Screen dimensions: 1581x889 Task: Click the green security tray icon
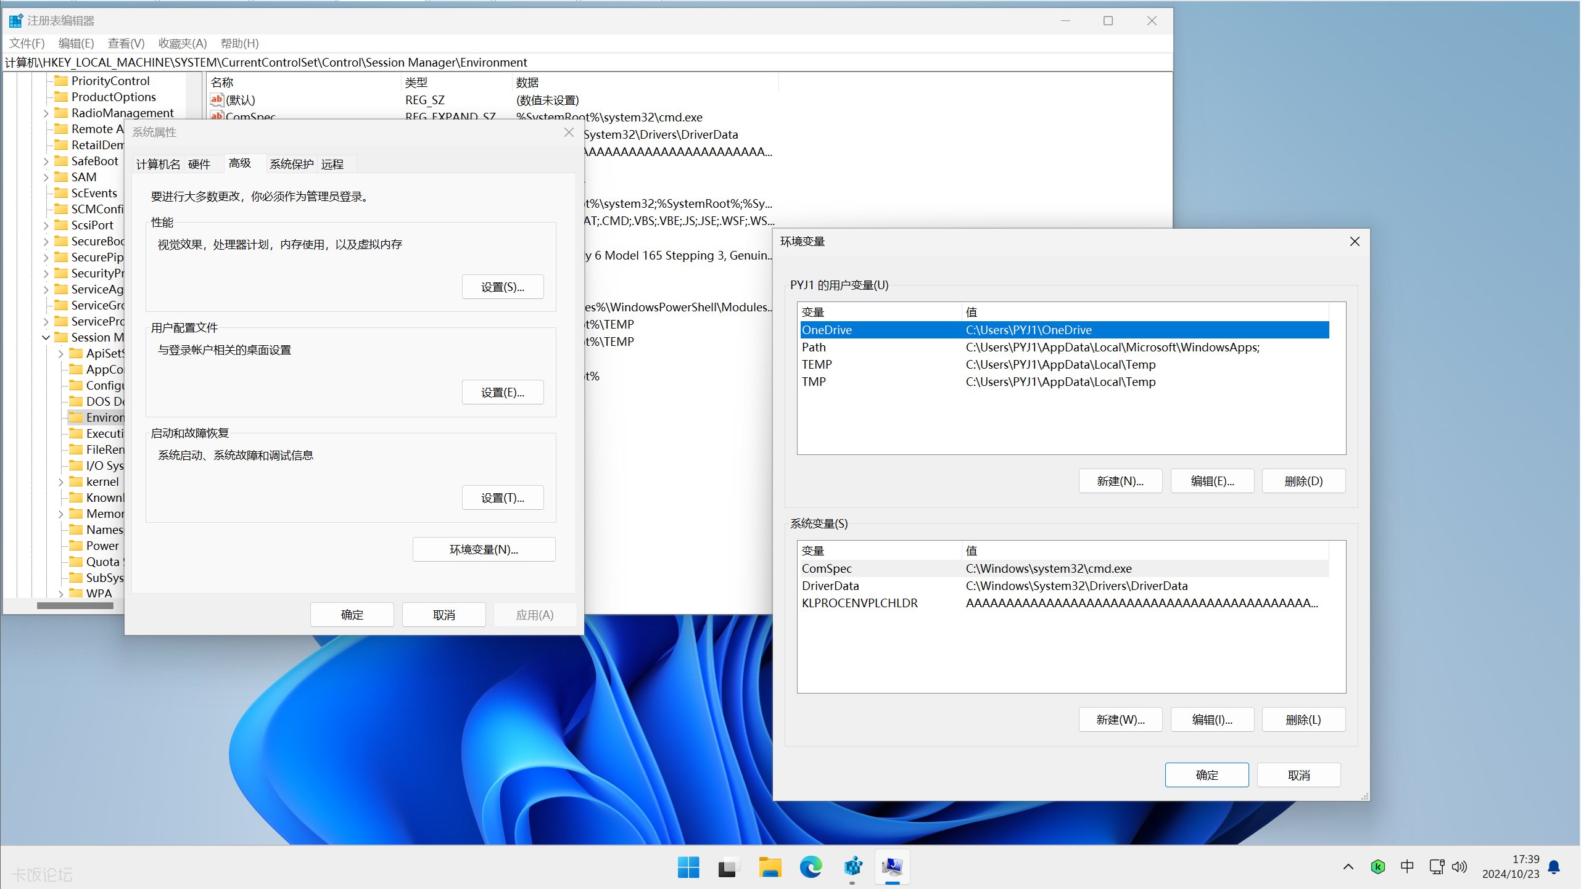pyautogui.click(x=1377, y=867)
